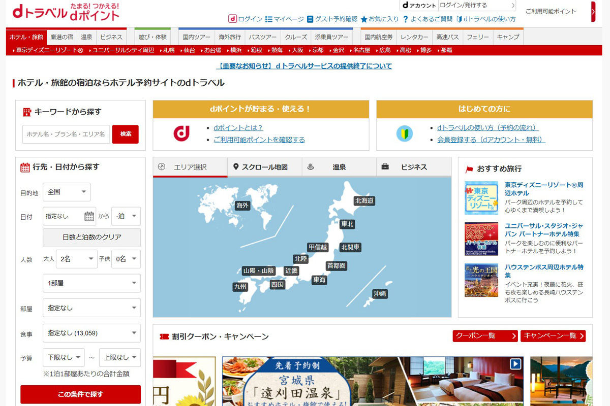Open the 食事 指定なし dropdown
610x406 pixels.
coord(91,333)
